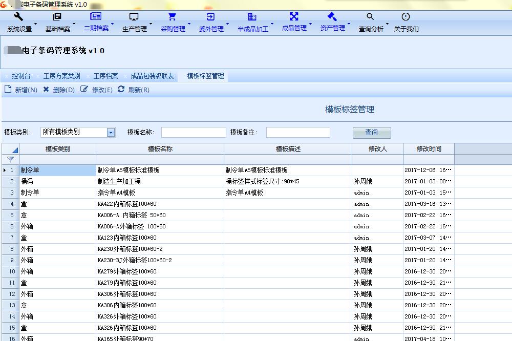Image resolution: width=512 pixels, height=341 pixels.
Task: Switch to the 成品包装级联表 tab
Action: [x=152, y=76]
